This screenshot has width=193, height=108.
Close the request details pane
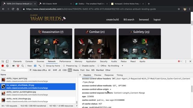pos(80,75)
